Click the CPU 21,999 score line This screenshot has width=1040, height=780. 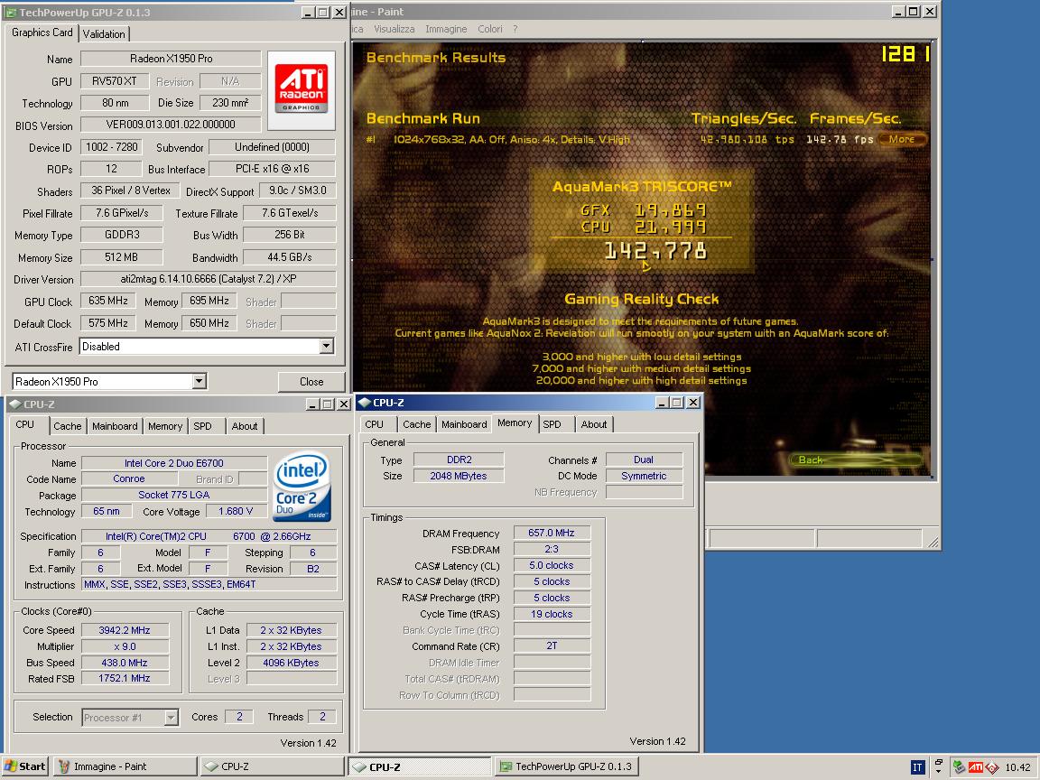pyautogui.click(x=643, y=227)
